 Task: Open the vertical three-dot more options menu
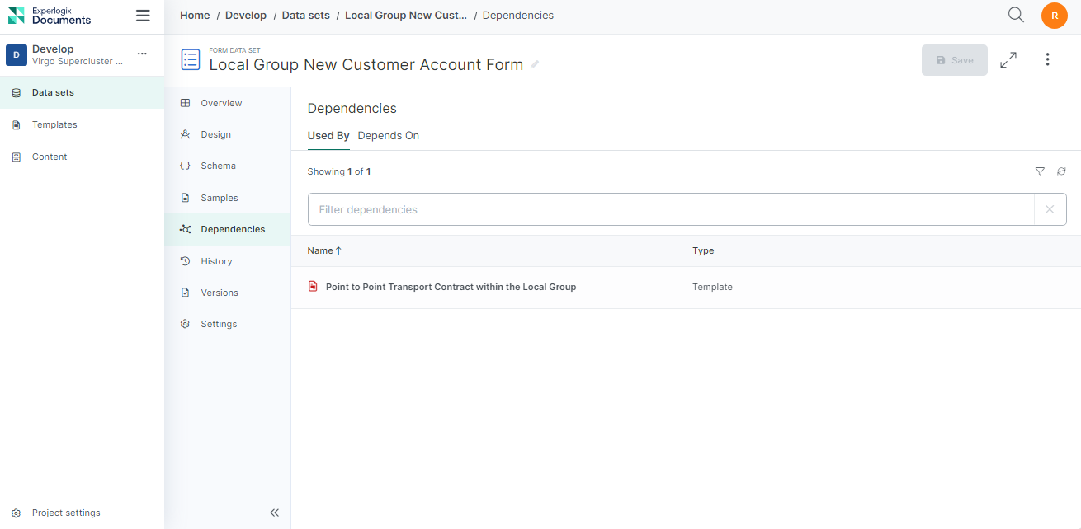click(x=1047, y=59)
